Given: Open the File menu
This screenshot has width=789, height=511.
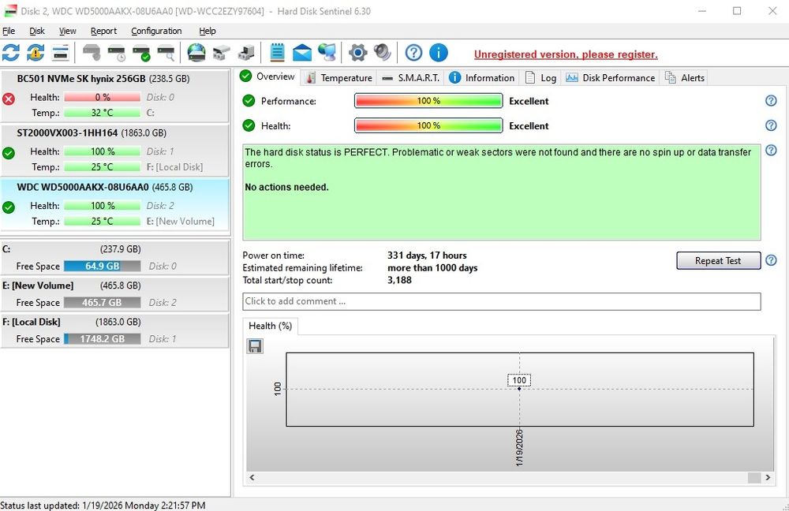Looking at the screenshot, I should pyautogui.click(x=9, y=32).
